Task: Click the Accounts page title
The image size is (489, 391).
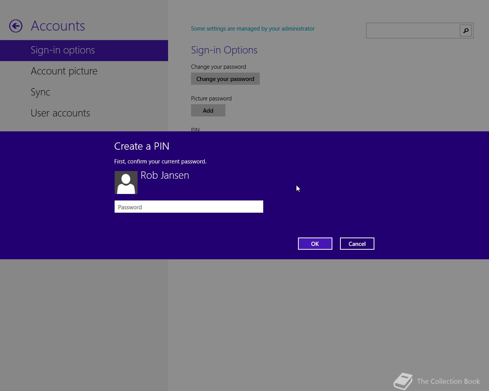Action: (58, 26)
